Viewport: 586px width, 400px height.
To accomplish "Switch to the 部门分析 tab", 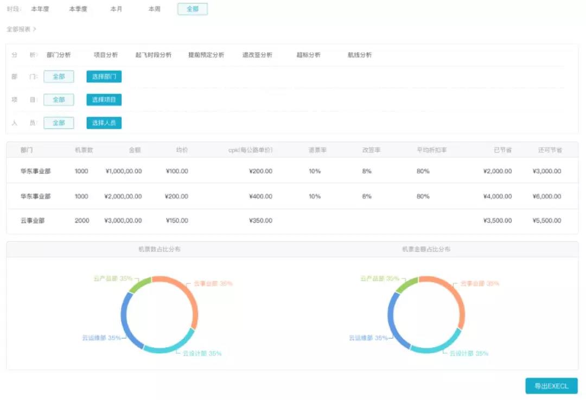I will [59, 55].
